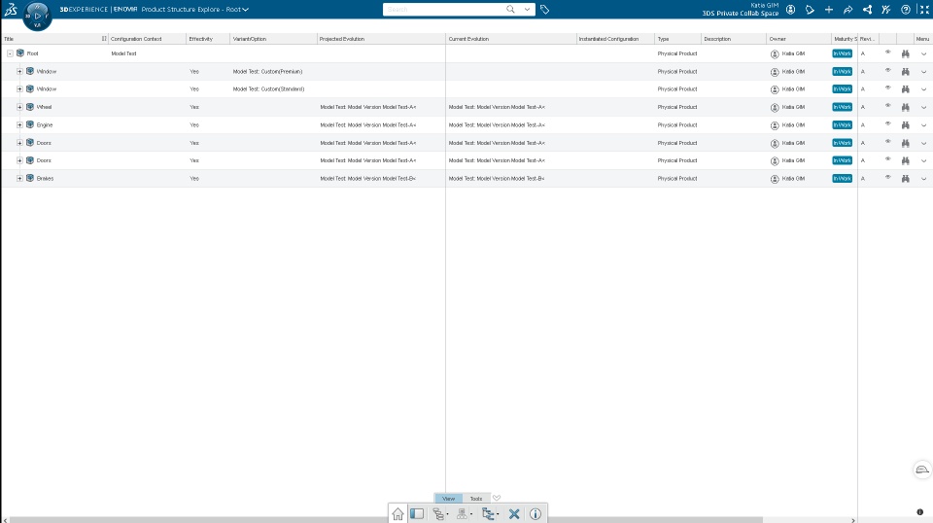
Task: Toggle the side panel display icon
Action: [417, 514]
